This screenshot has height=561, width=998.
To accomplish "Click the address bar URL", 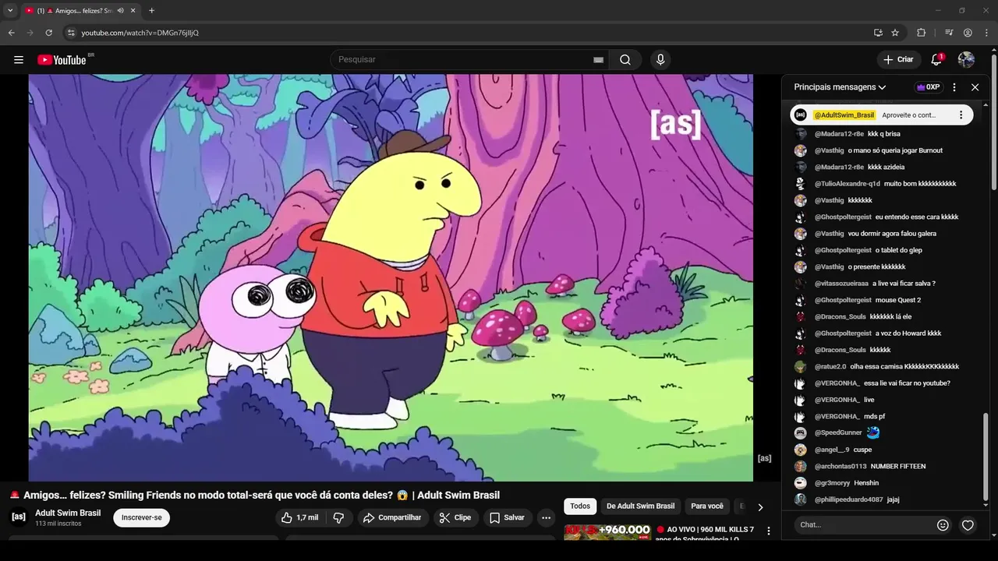I will tap(140, 33).
